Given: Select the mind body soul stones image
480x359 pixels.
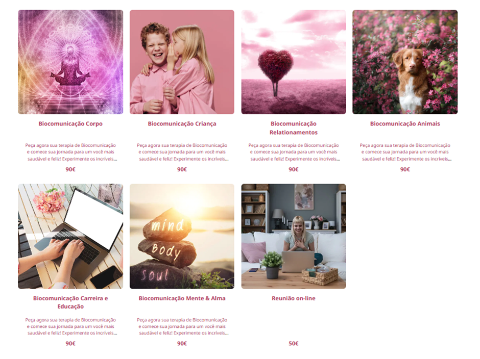Looking at the screenshot, I should [x=182, y=237].
